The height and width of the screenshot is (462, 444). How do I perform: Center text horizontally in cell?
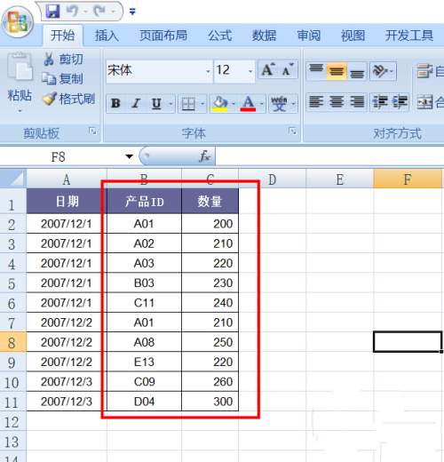[337, 102]
